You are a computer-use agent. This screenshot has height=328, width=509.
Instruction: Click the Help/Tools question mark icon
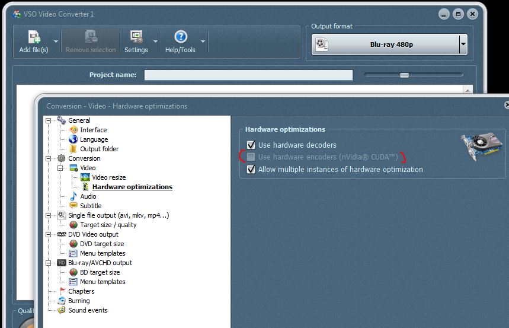181,37
